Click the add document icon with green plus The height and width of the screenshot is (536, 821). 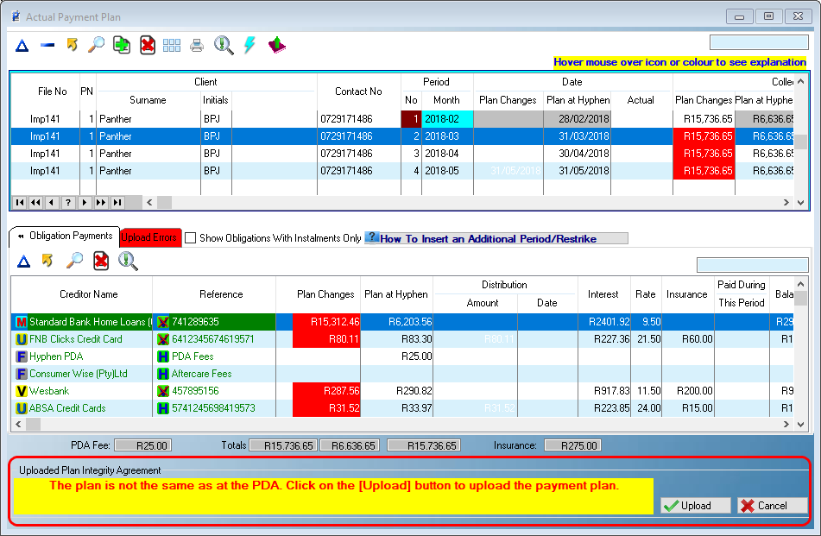pyautogui.click(x=121, y=44)
